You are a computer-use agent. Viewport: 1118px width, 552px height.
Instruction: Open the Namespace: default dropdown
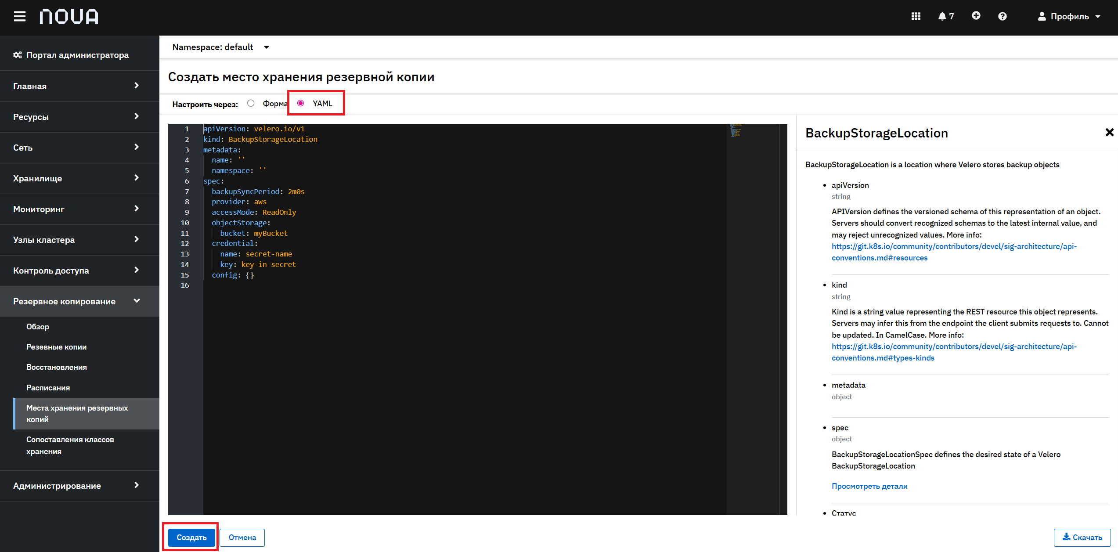(x=220, y=47)
